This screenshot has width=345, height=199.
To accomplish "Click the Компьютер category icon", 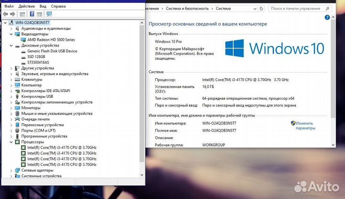I will (17, 85).
